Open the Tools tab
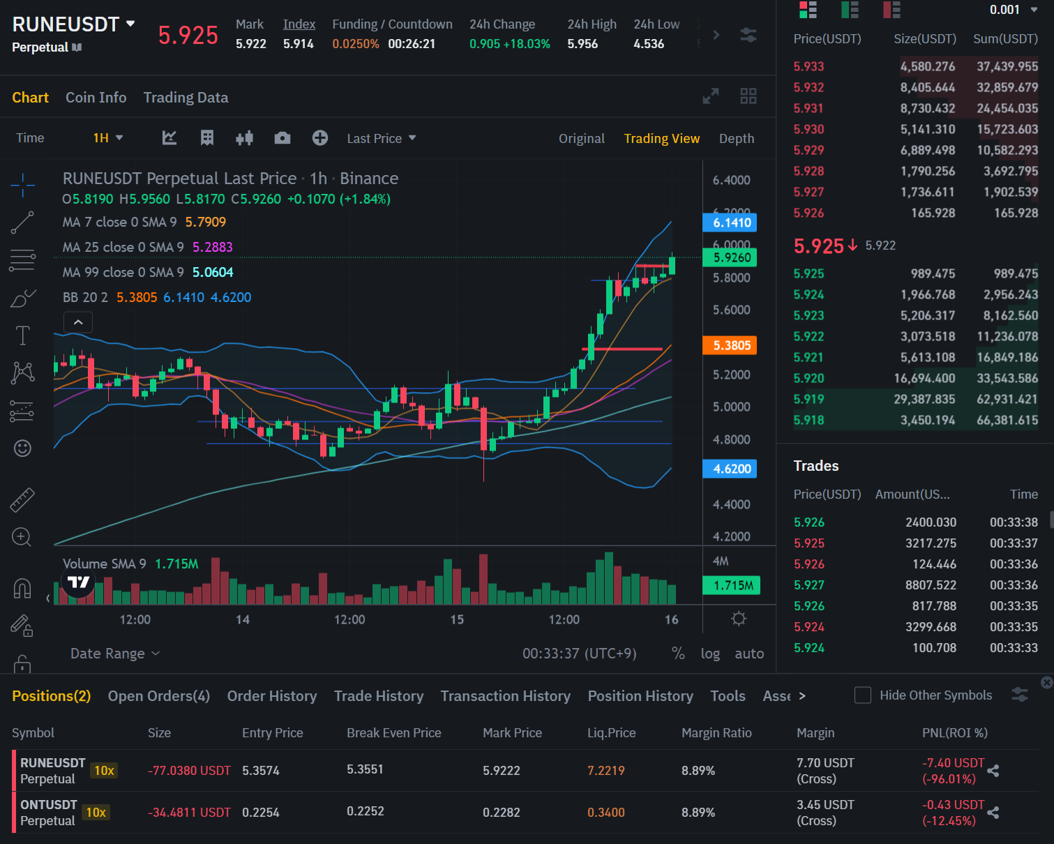The width and height of the screenshot is (1054, 844). 728,696
